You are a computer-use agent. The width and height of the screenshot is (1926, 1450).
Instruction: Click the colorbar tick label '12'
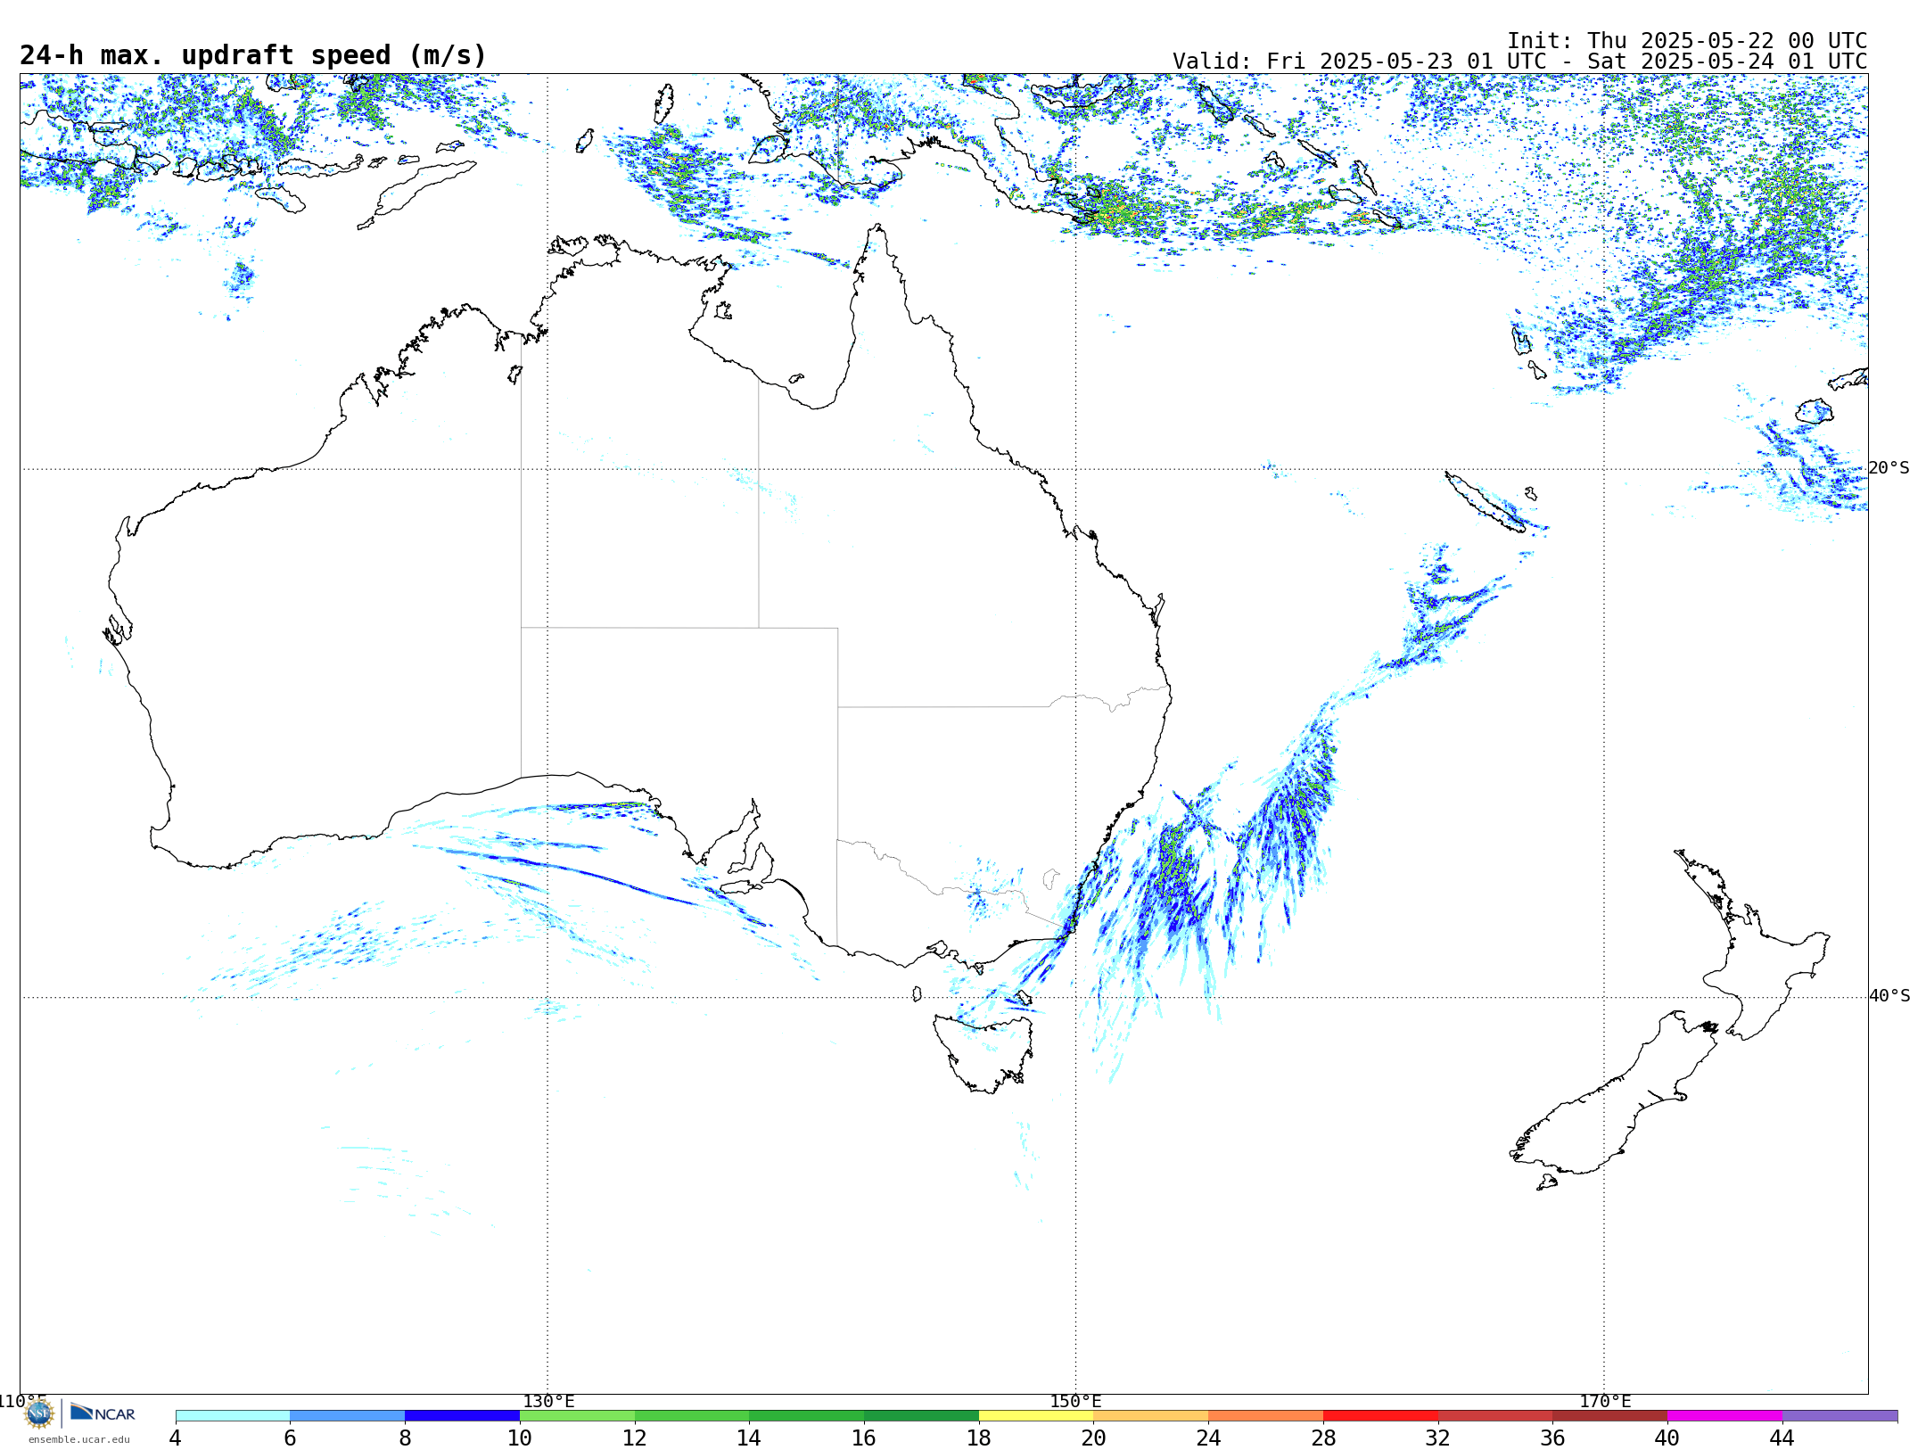635,1438
